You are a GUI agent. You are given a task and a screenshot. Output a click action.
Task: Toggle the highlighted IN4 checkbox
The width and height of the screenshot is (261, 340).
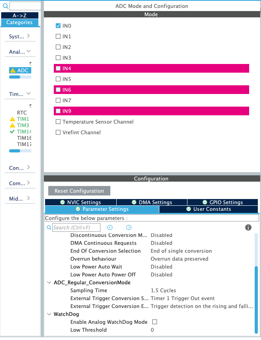(x=58, y=68)
